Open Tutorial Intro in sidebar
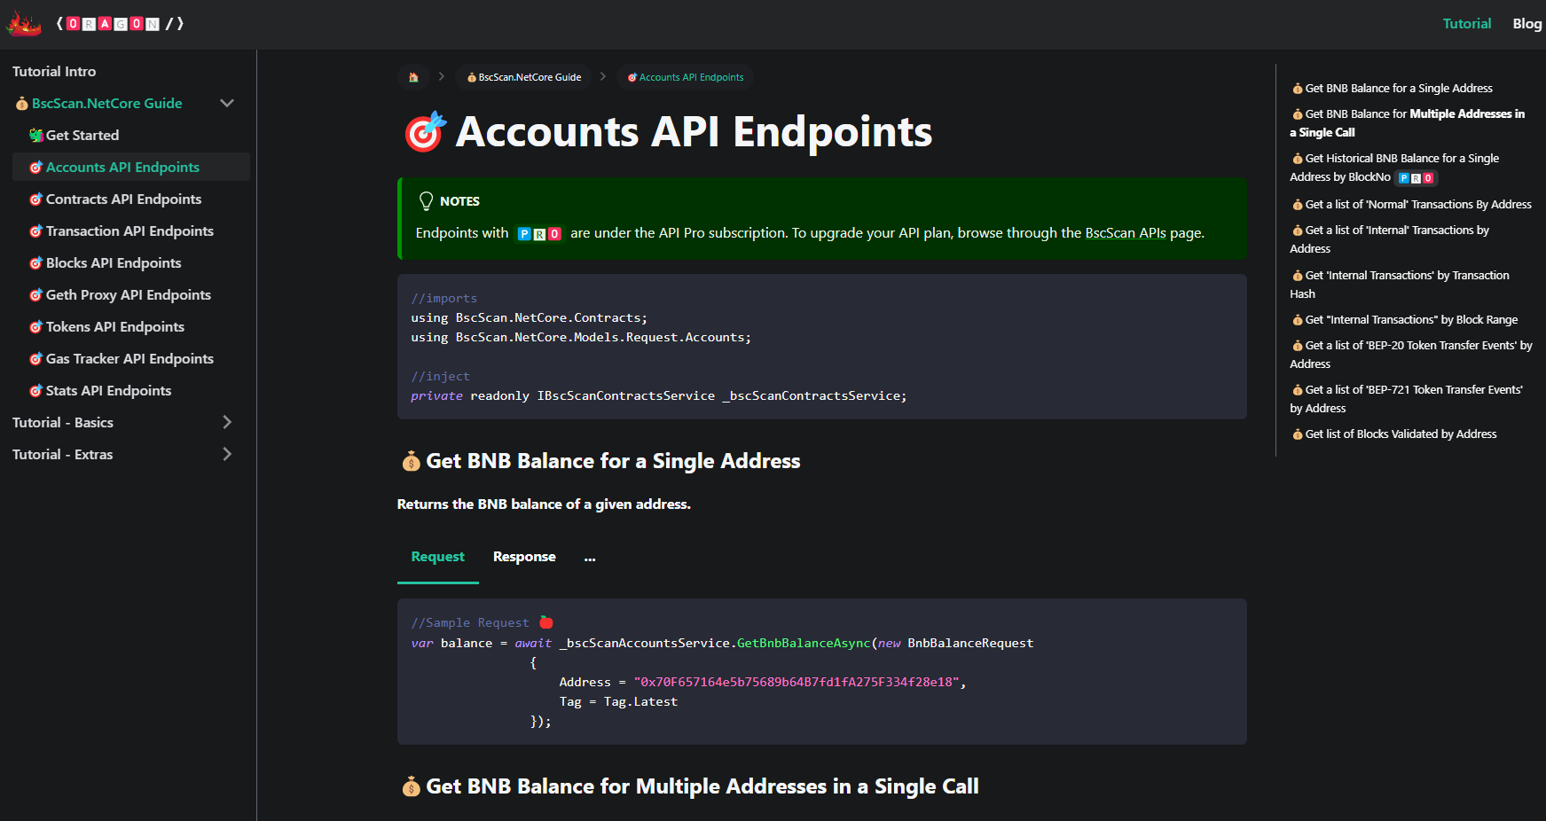Image resolution: width=1546 pixels, height=821 pixels. coord(54,71)
